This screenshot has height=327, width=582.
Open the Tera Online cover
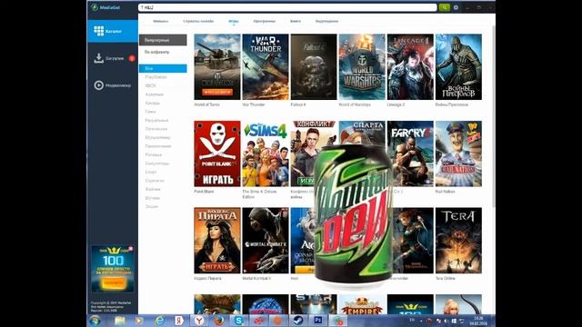click(458, 240)
